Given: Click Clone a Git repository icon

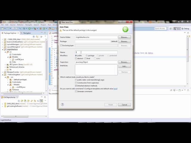Looking at the screenshot, I should point(25,101).
